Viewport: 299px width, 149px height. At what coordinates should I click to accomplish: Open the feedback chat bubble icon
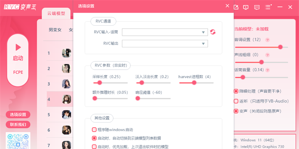coord(257,7)
